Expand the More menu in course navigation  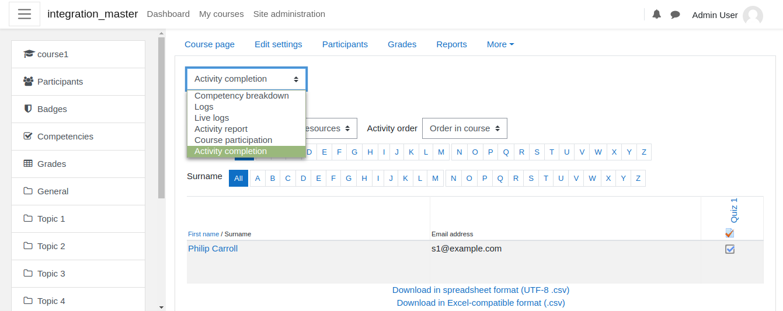[x=500, y=44]
